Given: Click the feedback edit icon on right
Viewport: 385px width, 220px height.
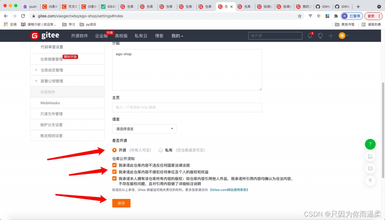Looking at the screenshot, I should (370, 156).
